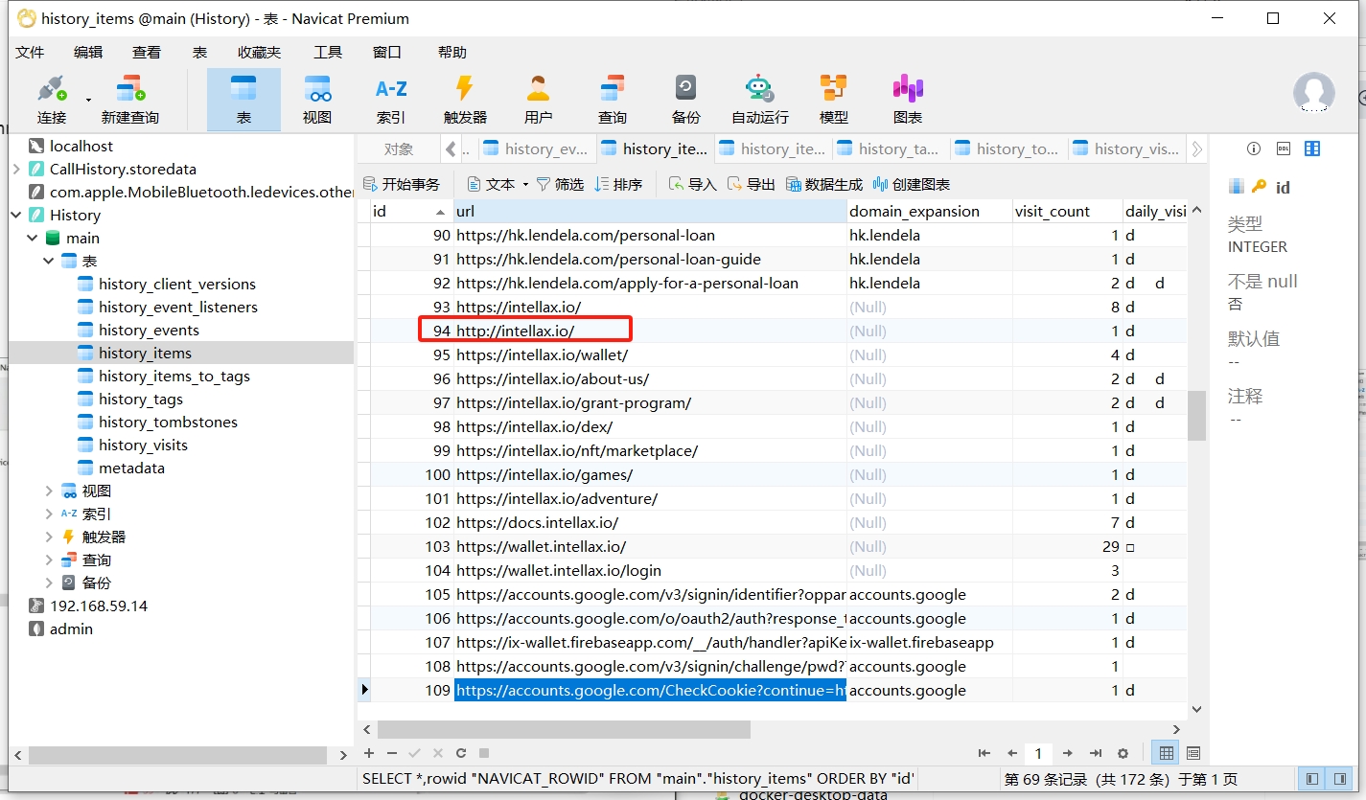Viewport: 1366px width, 800px height.
Task: Click the 模型 (Model) toolbar icon
Action: (x=833, y=99)
